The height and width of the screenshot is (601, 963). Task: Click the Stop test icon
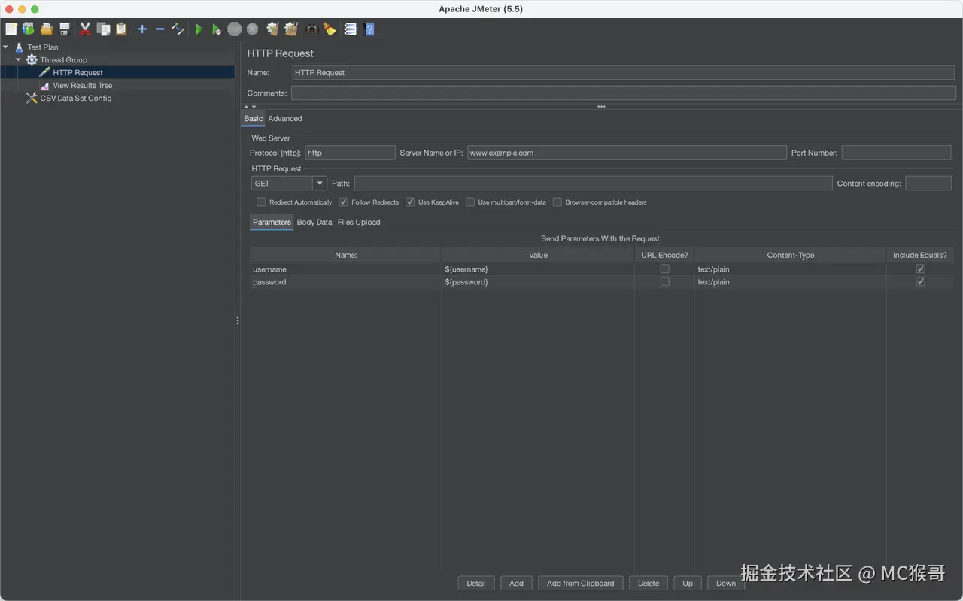[235, 29]
